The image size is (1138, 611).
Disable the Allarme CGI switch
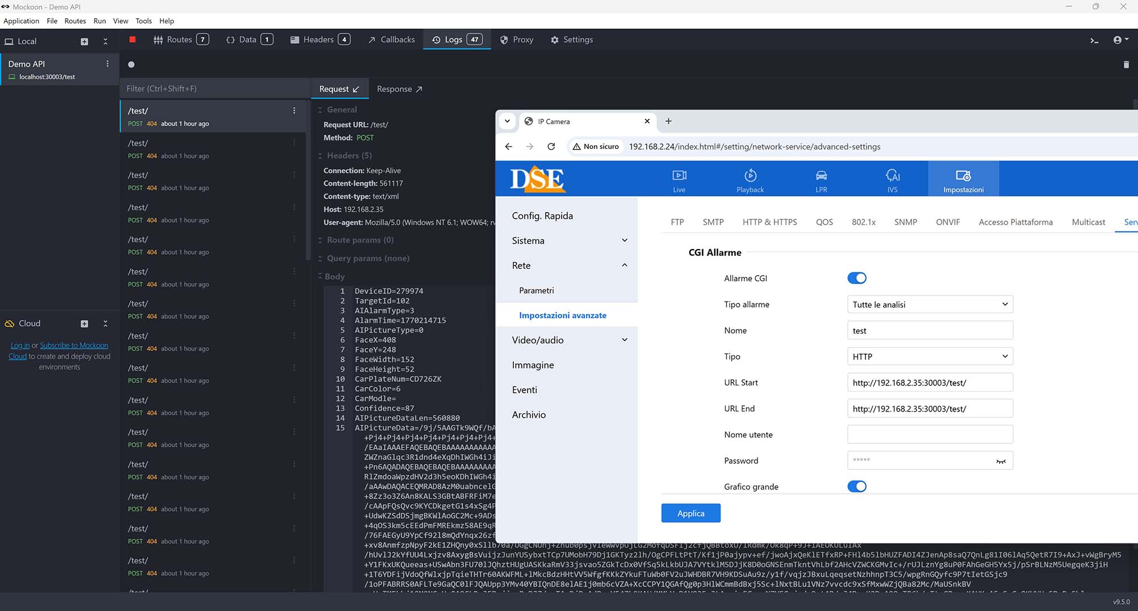click(x=856, y=278)
